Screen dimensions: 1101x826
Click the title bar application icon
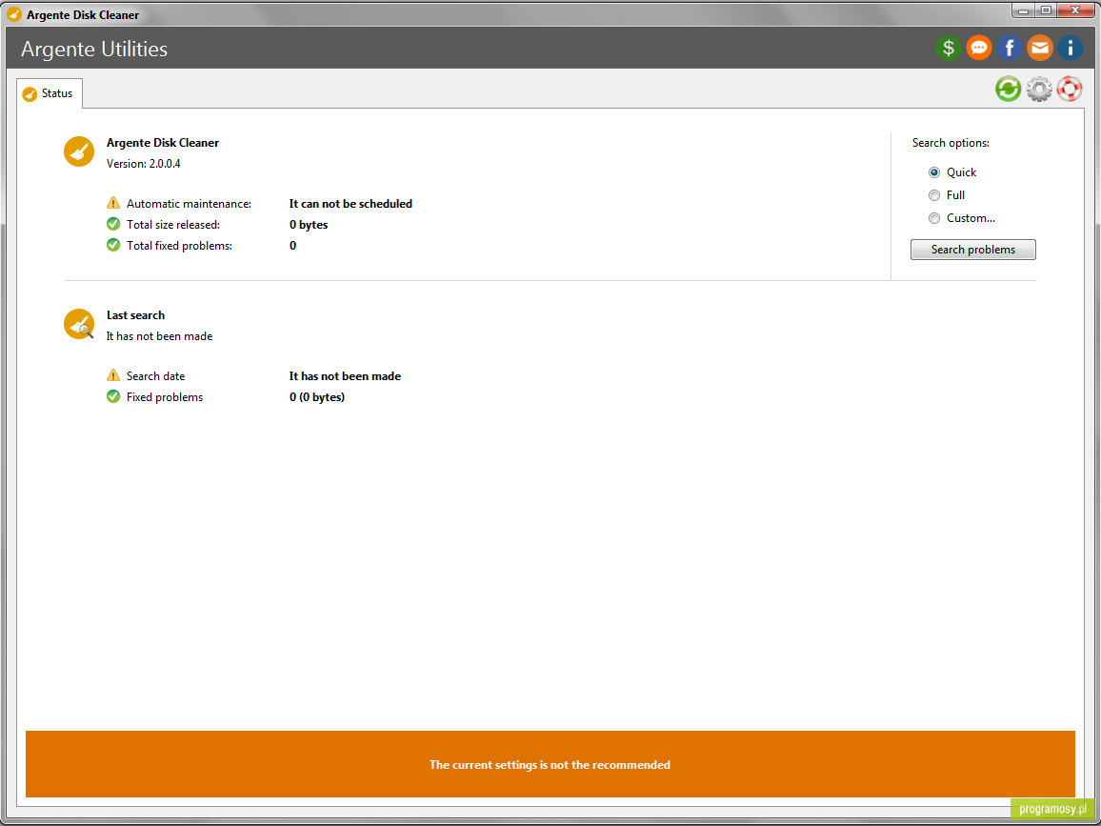tap(14, 14)
